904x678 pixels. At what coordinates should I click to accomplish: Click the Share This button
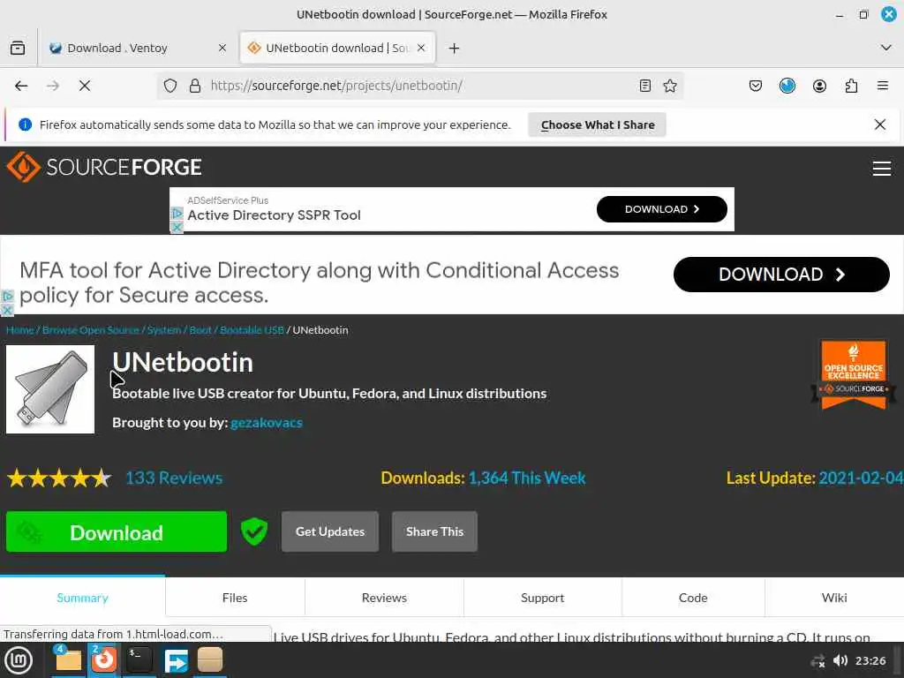[x=434, y=531]
